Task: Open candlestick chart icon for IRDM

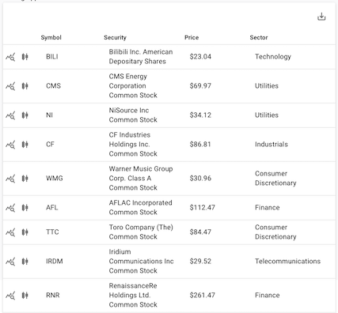Action: point(25,262)
